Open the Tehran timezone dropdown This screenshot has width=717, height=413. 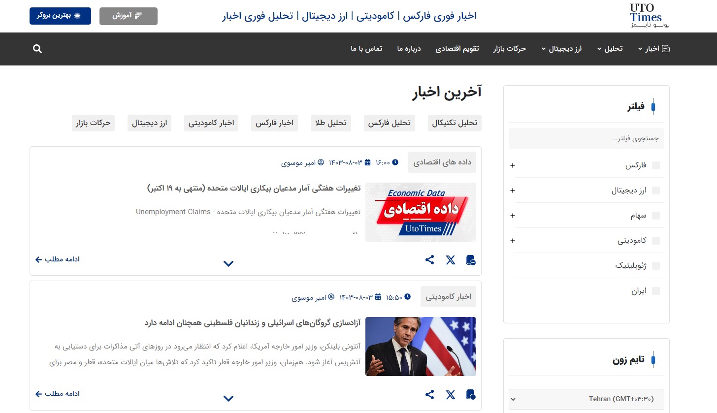tap(586, 399)
